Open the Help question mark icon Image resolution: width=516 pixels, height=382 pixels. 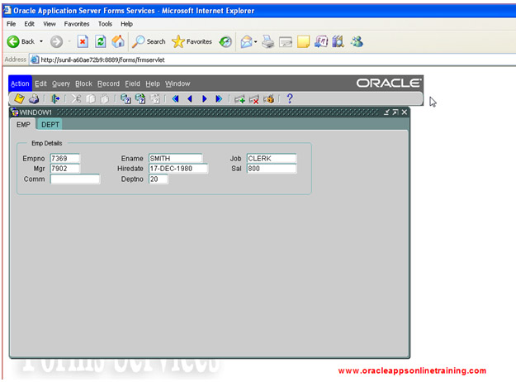point(290,98)
